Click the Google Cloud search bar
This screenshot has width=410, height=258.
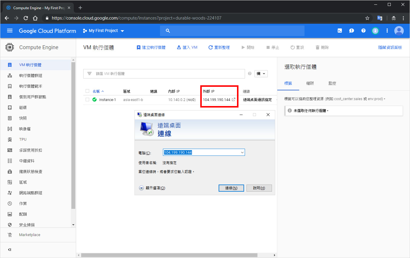click(232, 31)
